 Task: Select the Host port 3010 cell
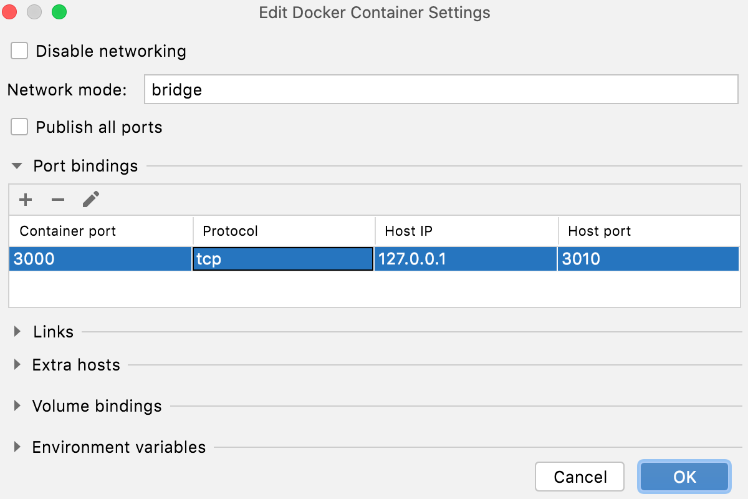[648, 259]
